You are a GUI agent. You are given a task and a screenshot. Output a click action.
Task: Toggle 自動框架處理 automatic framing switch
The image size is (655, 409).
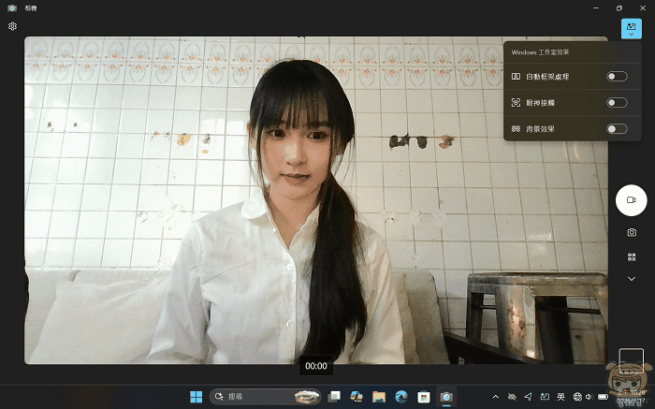pos(617,76)
